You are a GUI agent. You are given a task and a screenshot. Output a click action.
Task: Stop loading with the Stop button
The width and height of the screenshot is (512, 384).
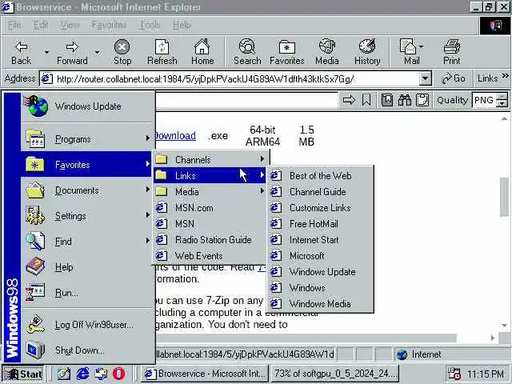coord(122,52)
